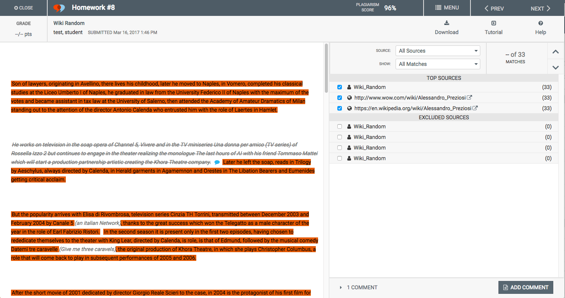The image size is (565, 298).
Task: Jump to previous match up arrow
Action: point(556,52)
